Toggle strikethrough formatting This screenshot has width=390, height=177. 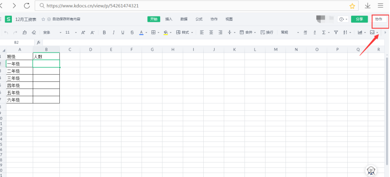coord(132,32)
